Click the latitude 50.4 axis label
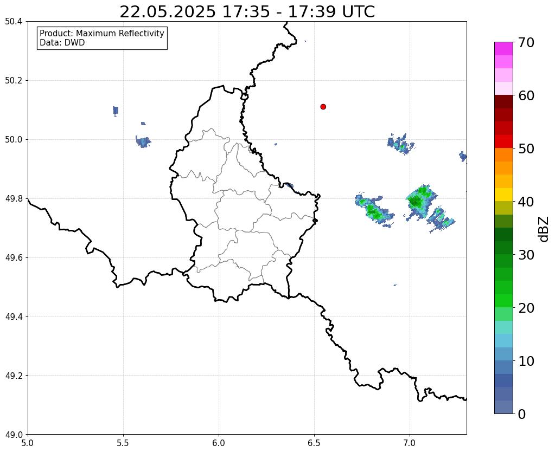Image resolution: width=555 pixels, height=452 pixels. (14, 22)
